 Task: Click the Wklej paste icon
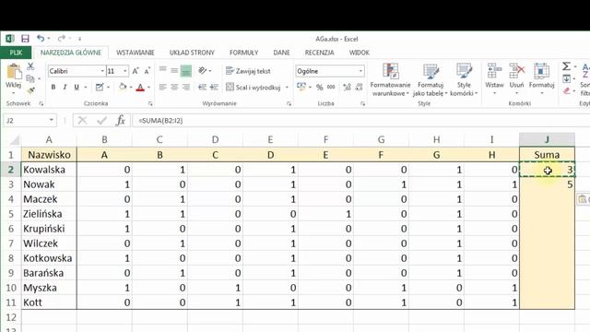point(14,72)
